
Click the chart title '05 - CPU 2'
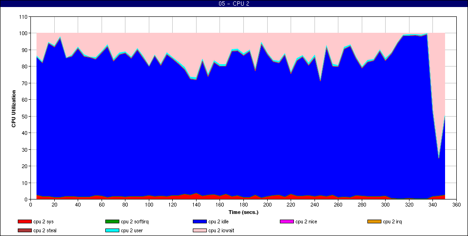click(234, 4)
